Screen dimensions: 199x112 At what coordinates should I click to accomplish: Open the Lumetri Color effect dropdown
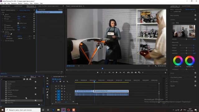(183, 12)
